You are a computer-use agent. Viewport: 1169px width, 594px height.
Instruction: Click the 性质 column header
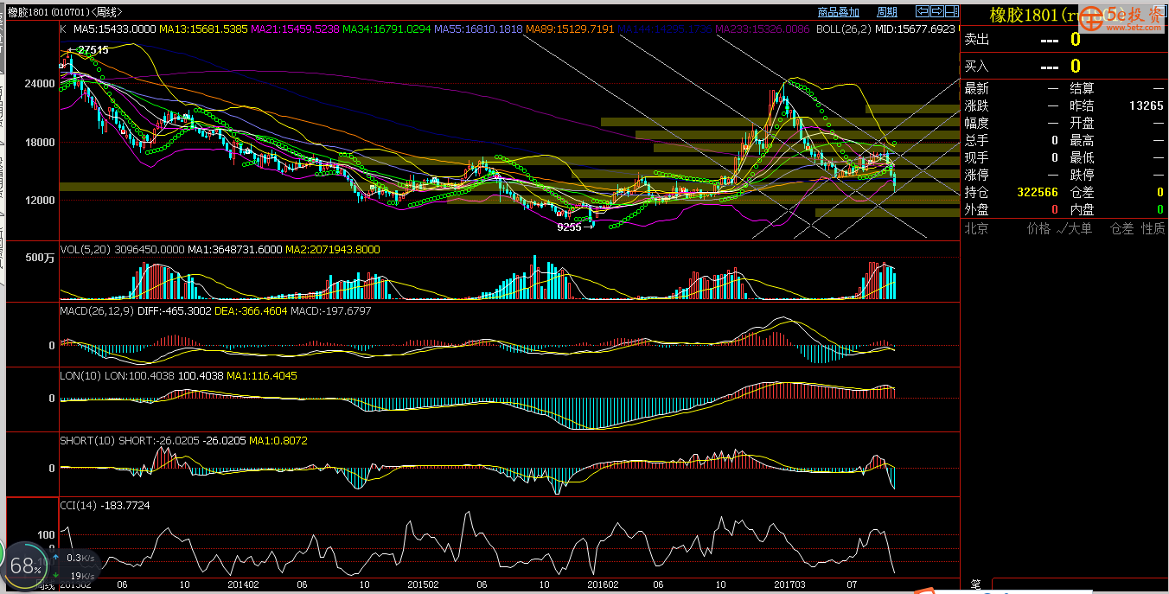coord(1153,229)
